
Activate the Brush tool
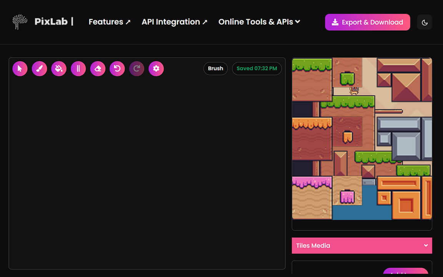click(x=39, y=68)
